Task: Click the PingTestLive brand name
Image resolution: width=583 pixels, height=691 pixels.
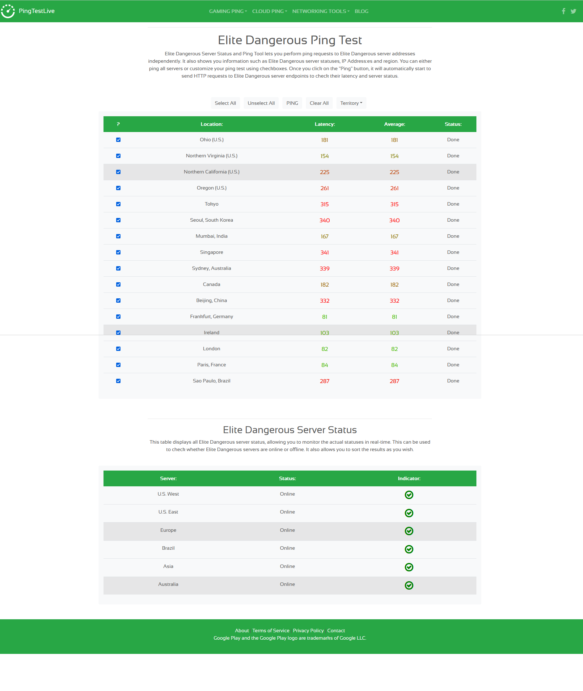Action: point(37,11)
